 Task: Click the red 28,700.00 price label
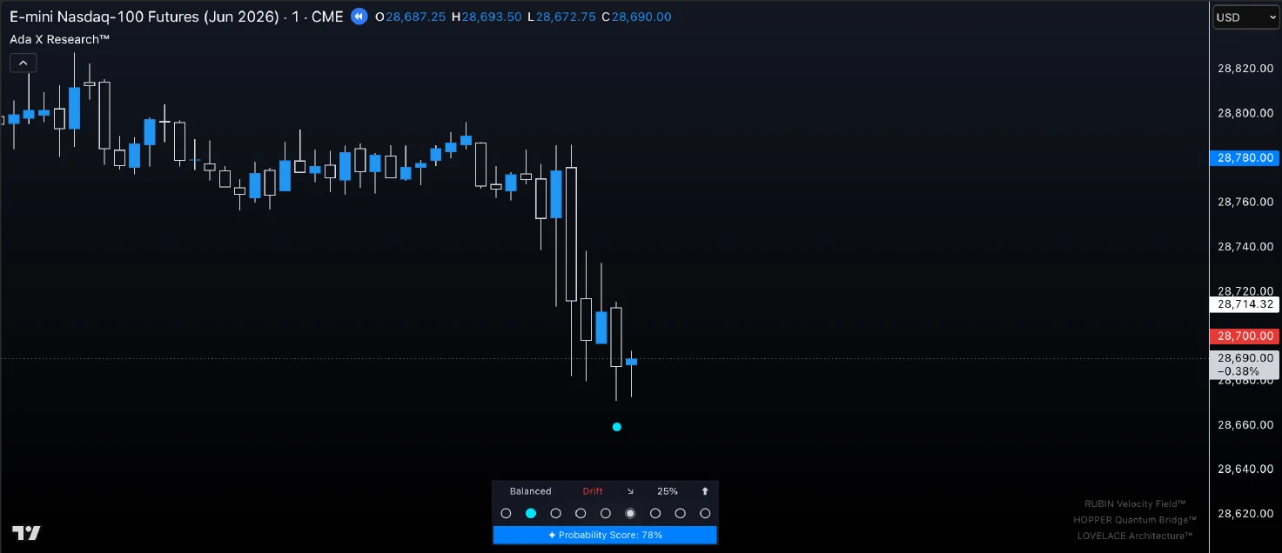click(1245, 336)
